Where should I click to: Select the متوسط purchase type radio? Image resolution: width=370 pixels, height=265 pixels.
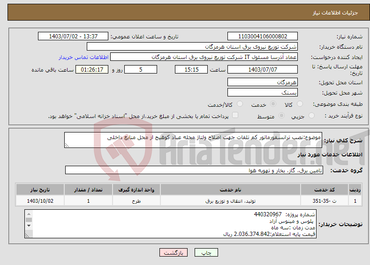pyautogui.click(x=281, y=116)
